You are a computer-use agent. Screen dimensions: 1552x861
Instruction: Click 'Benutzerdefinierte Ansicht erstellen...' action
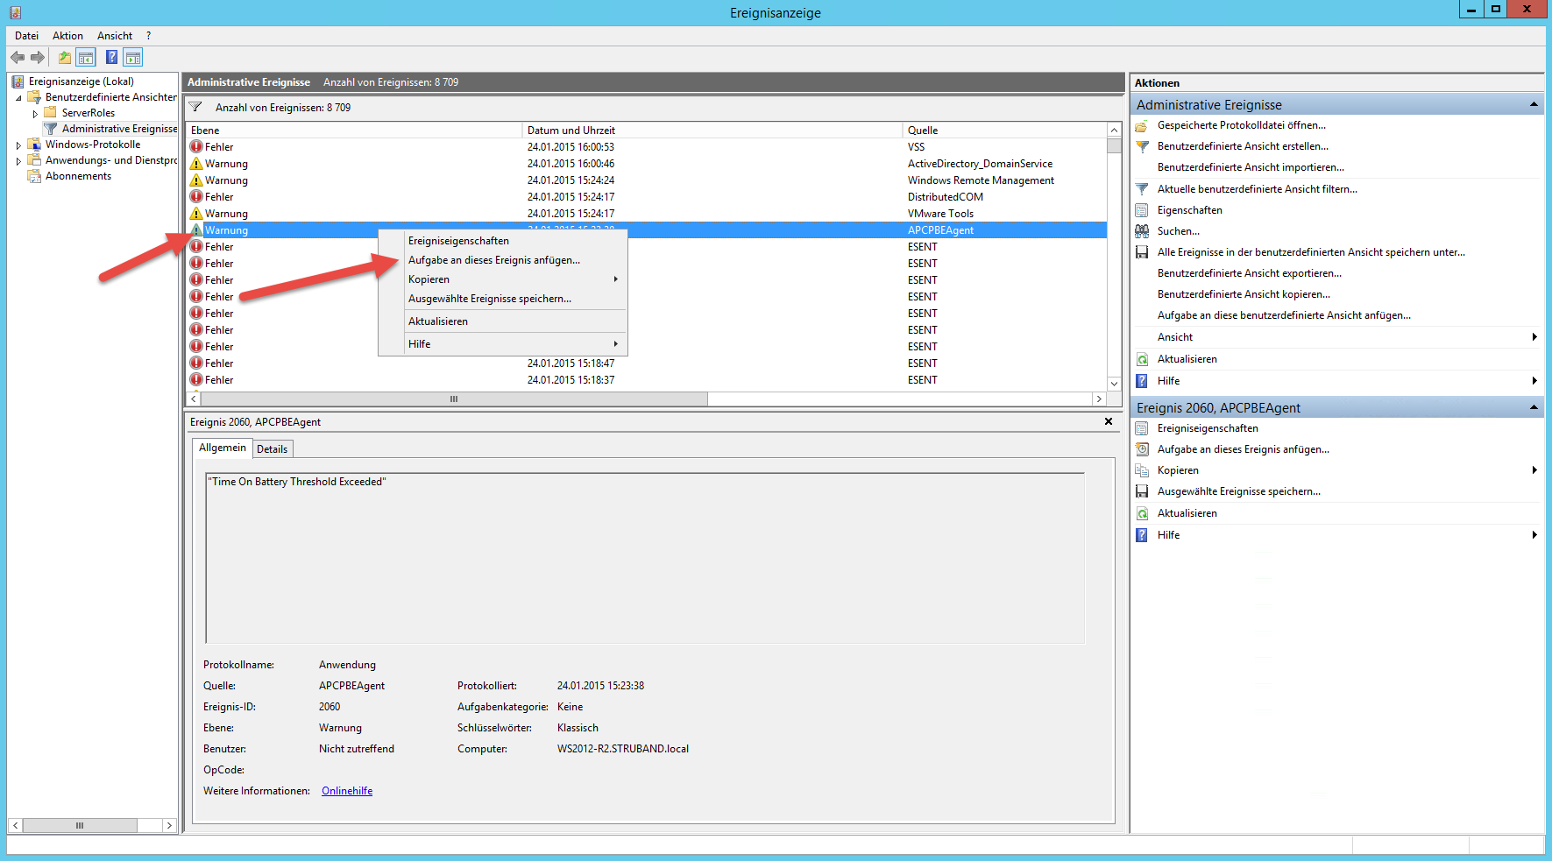(1242, 146)
